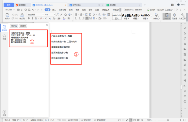Toggle bold formatting
This screenshot has height=122, width=188.
point(29,18)
